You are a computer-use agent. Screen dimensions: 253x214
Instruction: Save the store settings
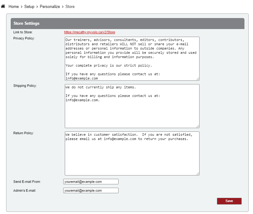[229, 201]
